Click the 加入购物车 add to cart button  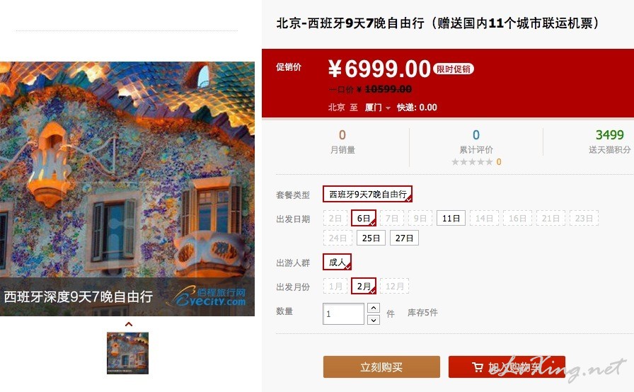coord(507,367)
